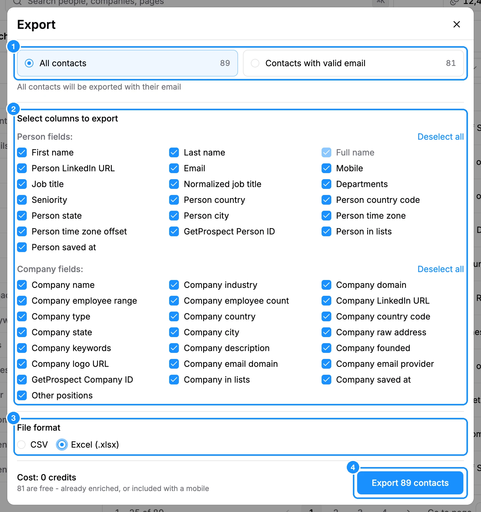The width and height of the screenshot is (481, 512).
Task: Select Contacts with valid email option
Action: (353, 63)
